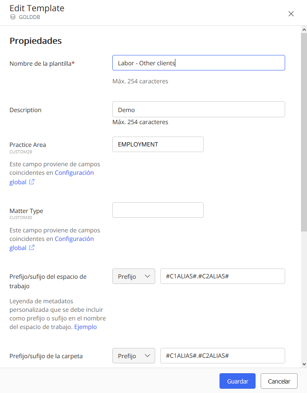307x393 pixels.
Task: Open the Ejemplo link
Action: (85, 327)
